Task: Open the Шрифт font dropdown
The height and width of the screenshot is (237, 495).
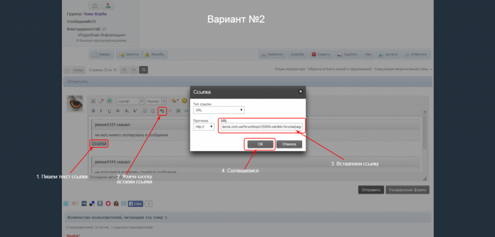Action: [x=129, y=100]
